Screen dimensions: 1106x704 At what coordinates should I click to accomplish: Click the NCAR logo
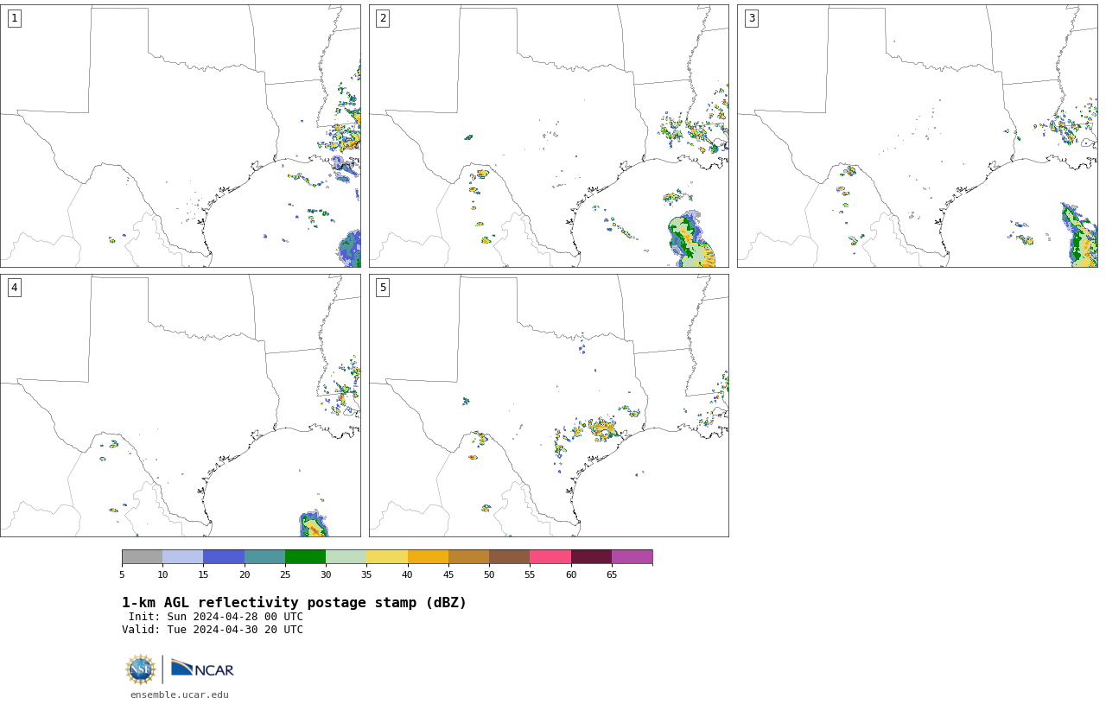202,669
